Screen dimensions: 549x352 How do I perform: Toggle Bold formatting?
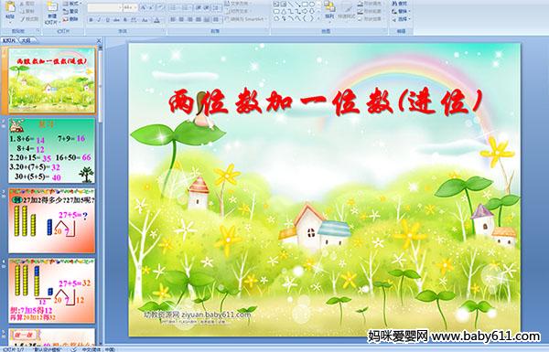click(x=91, y=20)
